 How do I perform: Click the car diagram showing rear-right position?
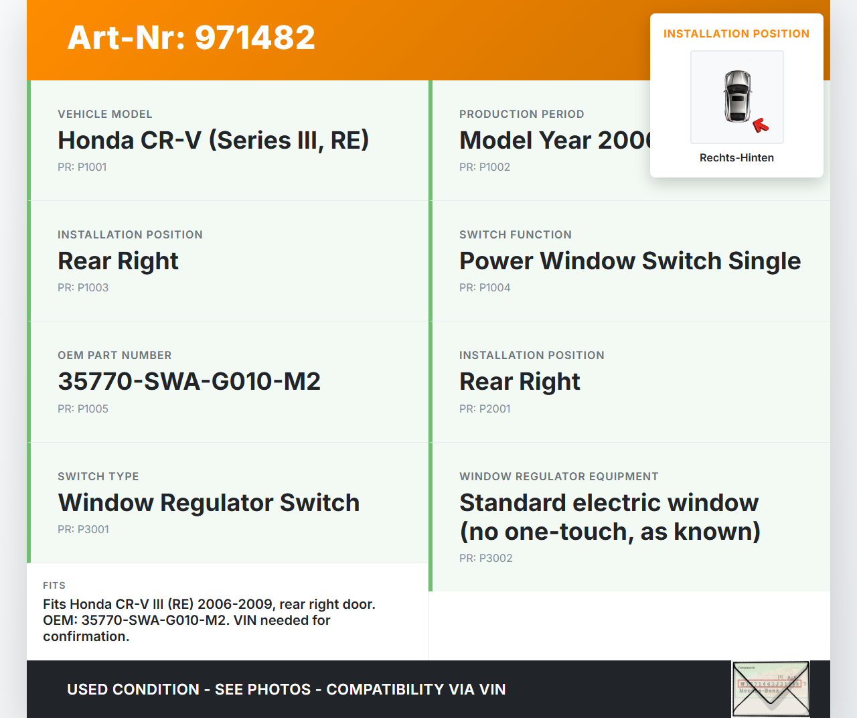coord(737,97)
